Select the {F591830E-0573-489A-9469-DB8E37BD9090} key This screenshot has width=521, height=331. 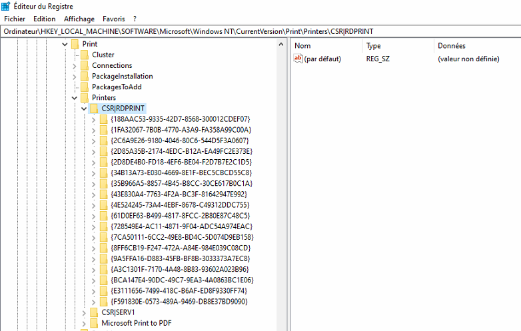(179, 301)
